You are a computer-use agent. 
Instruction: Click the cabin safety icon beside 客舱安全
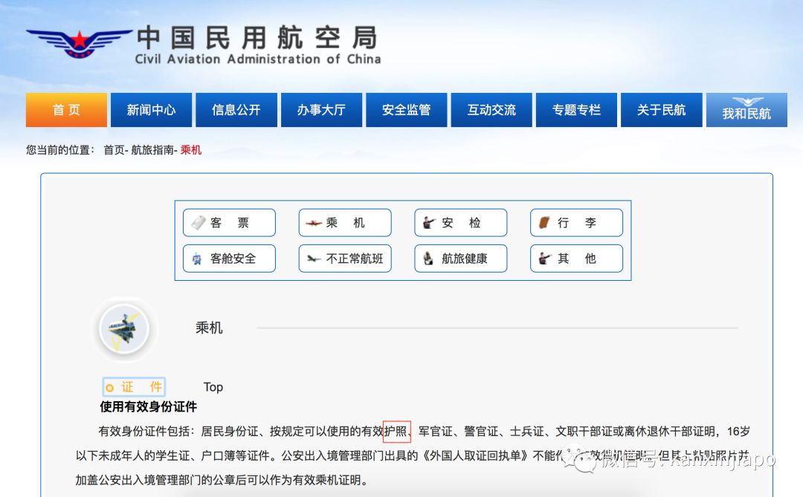tap(197, 259)
